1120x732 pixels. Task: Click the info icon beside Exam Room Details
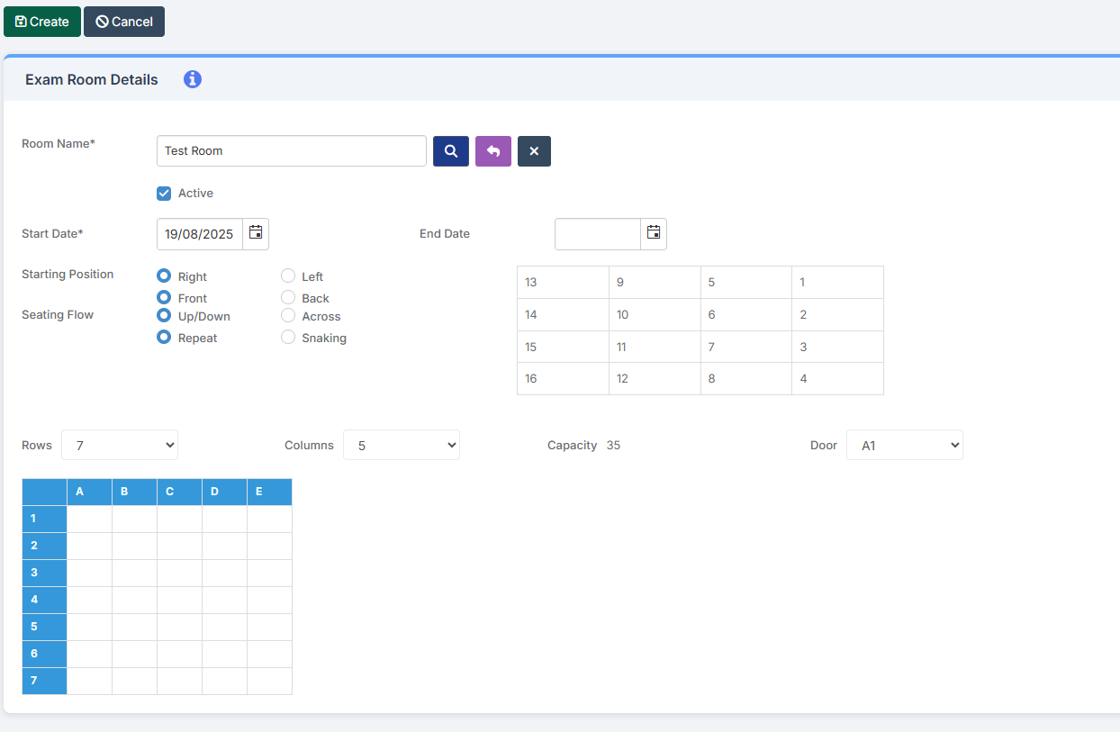click(x=193, y=79)
